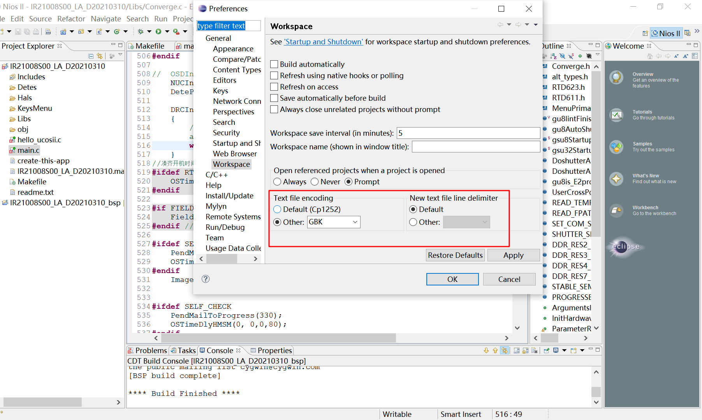
Task: Collapse All in Project Explorer
Action: pyautogui.click(x=91, y=56)
